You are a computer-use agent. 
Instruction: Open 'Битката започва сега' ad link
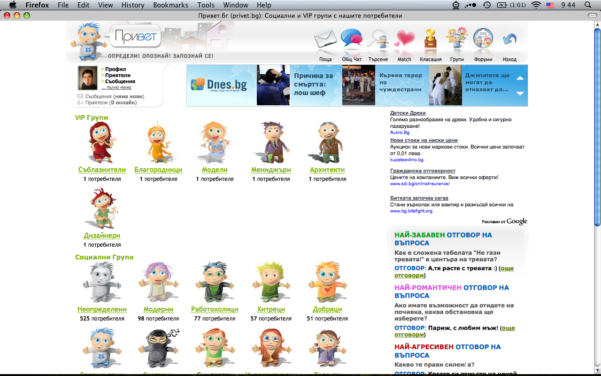click(x=419, y=198)
